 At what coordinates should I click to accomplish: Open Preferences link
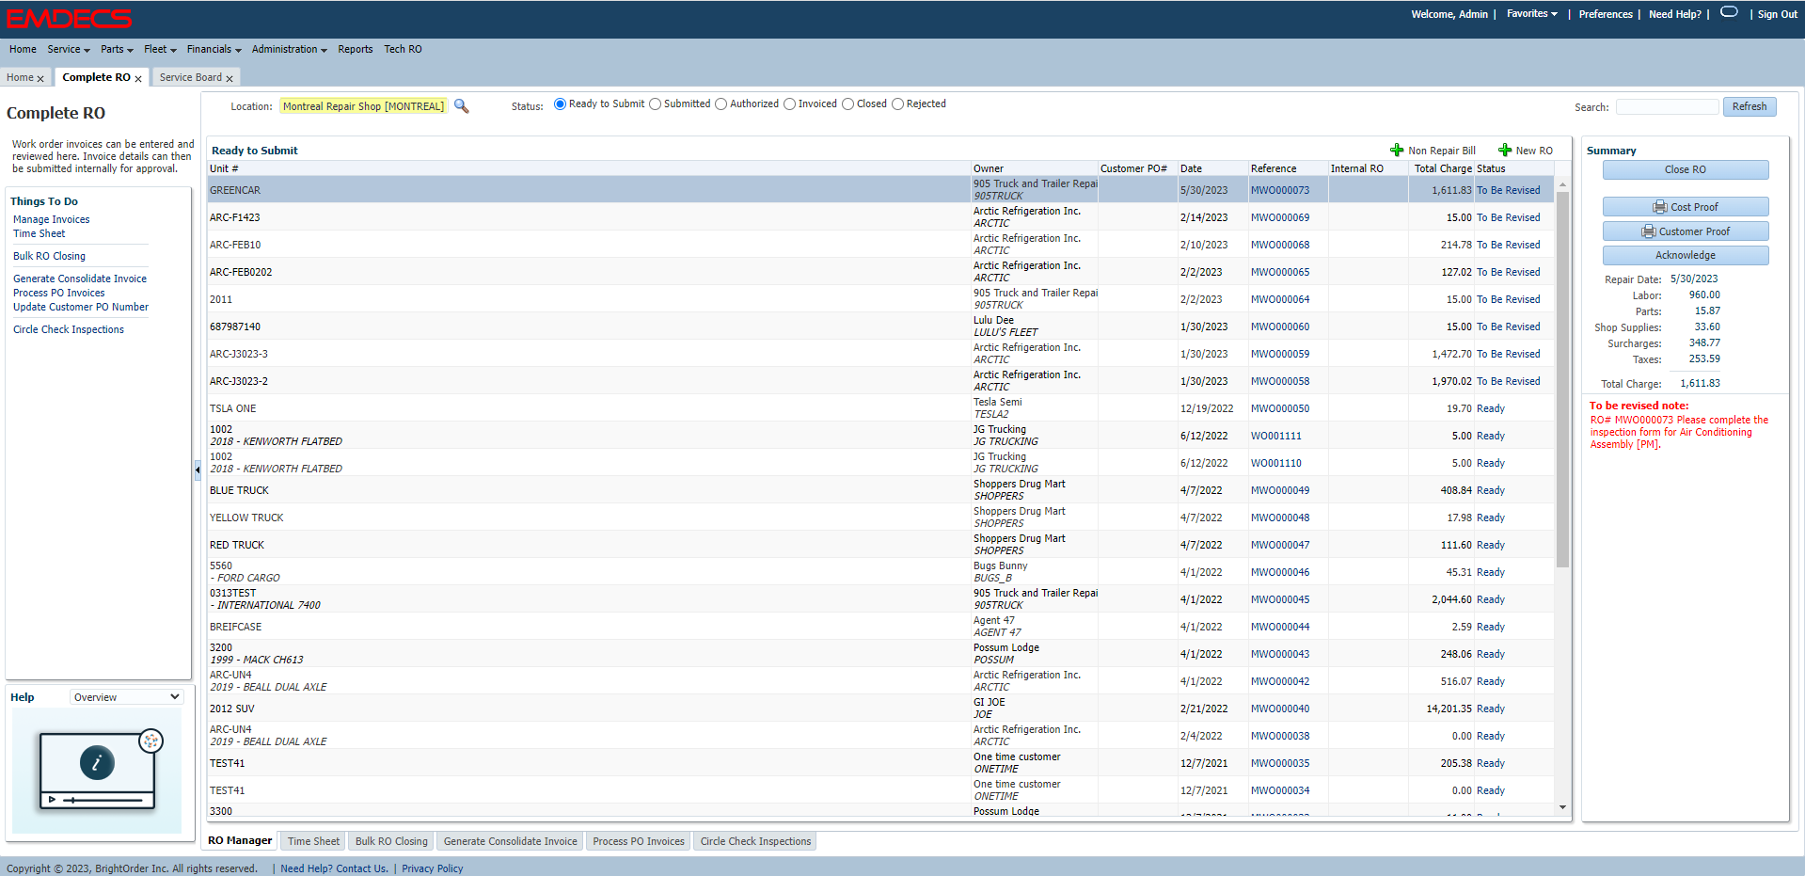click(1606, 14)
